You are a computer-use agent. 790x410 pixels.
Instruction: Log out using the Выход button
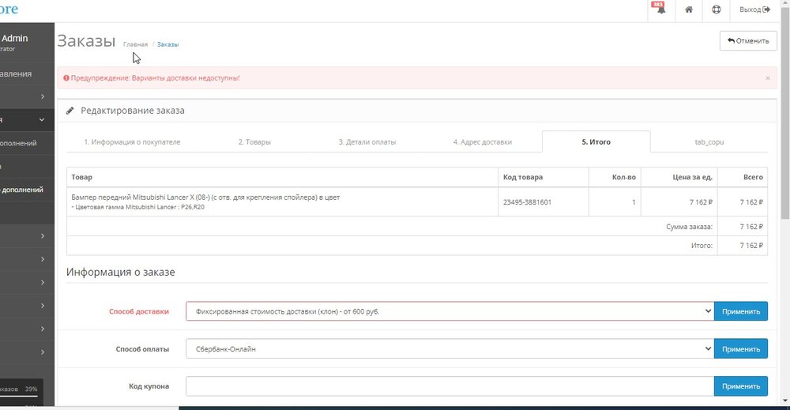tap(754, 9)
